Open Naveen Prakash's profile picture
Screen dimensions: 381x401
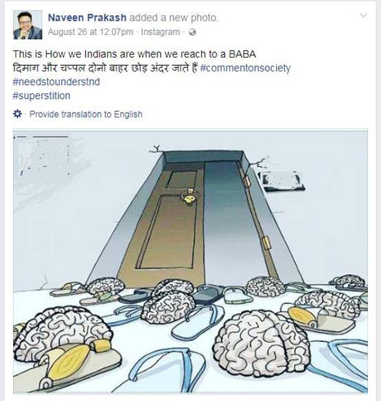click(x=27, y=25)
